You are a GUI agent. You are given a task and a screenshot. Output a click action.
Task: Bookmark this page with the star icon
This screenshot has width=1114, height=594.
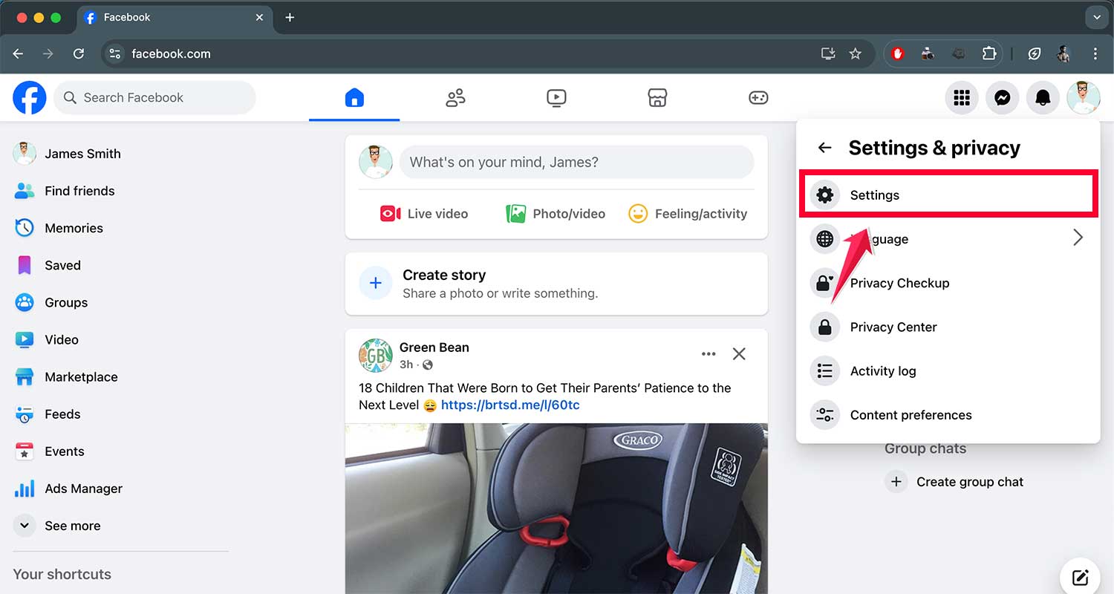pos(856,53)
